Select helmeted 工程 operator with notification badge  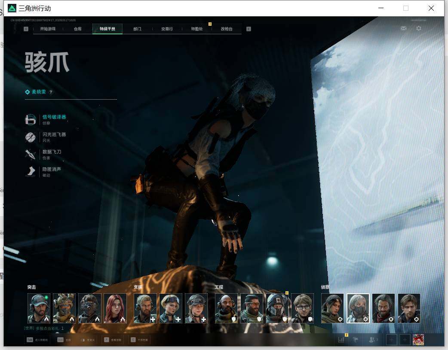click(277, 308)
